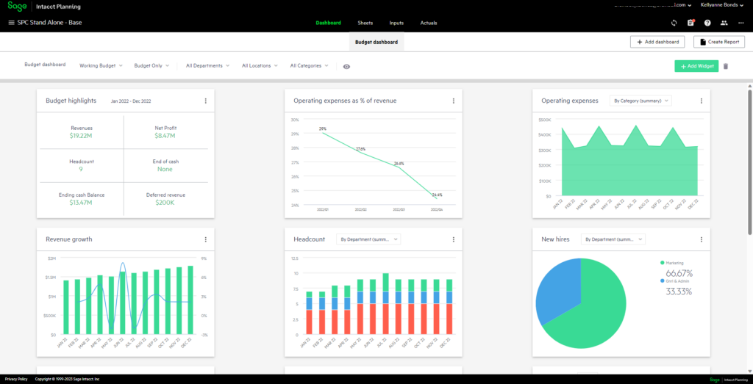Toggle Marketing legend item in New hires
The image size is (753, 384).
(663, 262)
